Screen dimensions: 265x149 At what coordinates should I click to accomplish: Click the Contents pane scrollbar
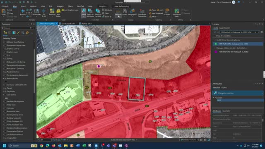[x=34, y=71]
